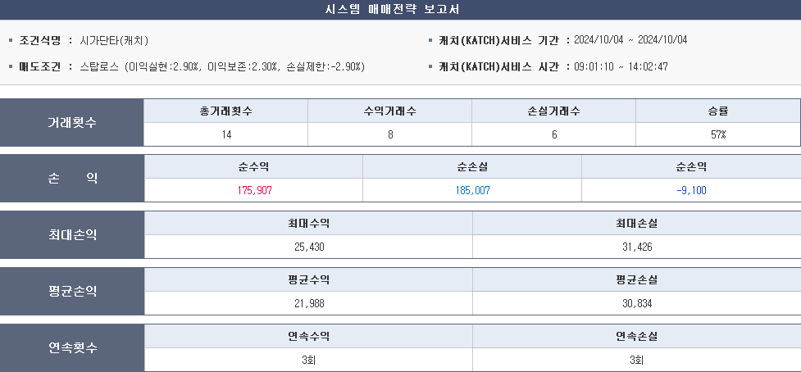This screenshot has height=372, width=801.
Task: Select the 거래횟수 row header
Action: point(72,123)
